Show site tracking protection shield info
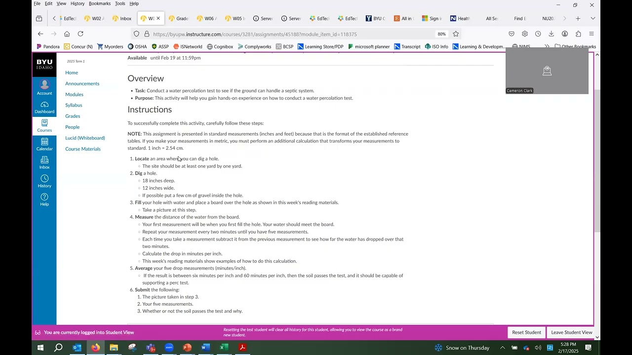The width and height of the screenshot is (632, 355). point(137,34)
